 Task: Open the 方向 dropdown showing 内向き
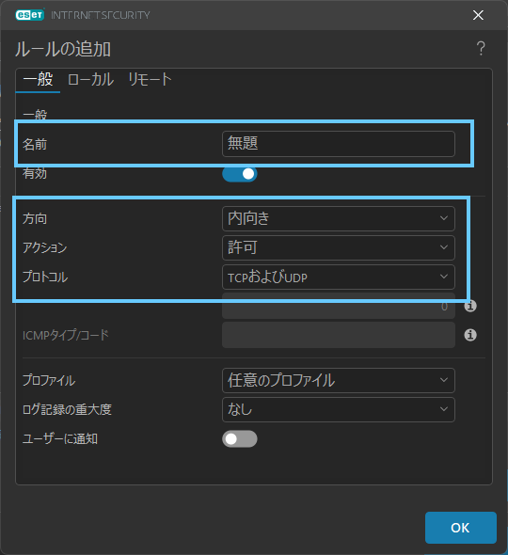(x=339, y=218)
